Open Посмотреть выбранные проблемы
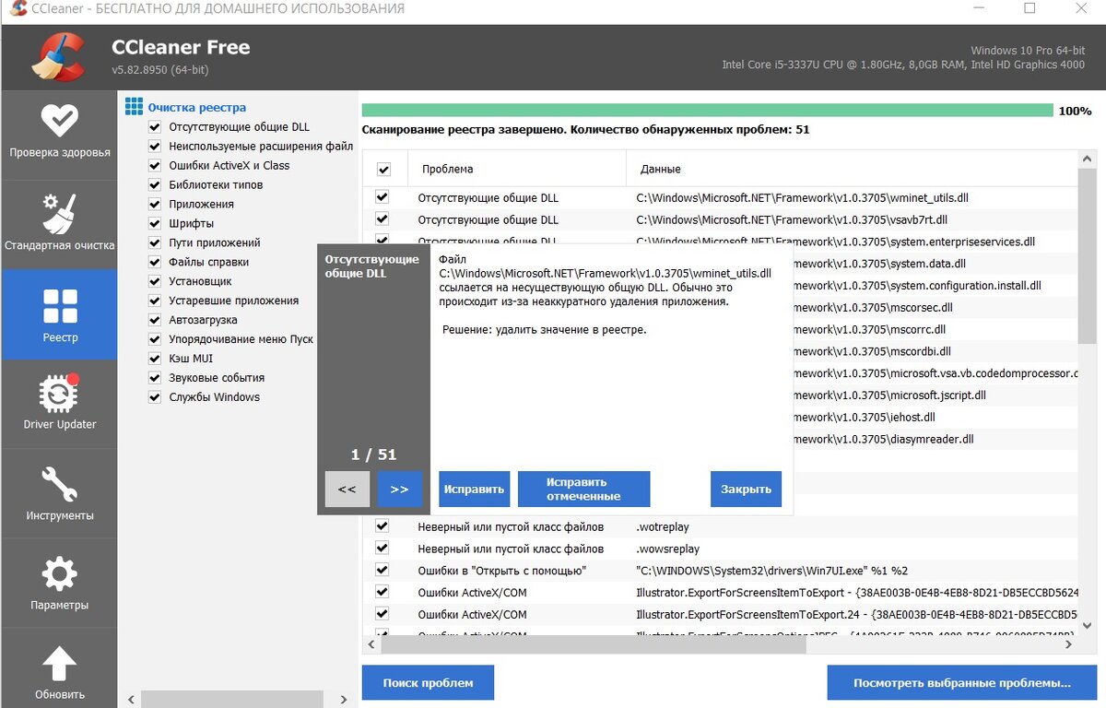Viewport: 1106px width, 708px height. pyautogui.click(x=961, y=681)
